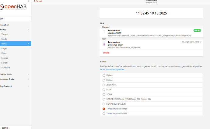The image size is (210, 129).
Task: Choose the Follow profile option
Action: coord(104,80)
